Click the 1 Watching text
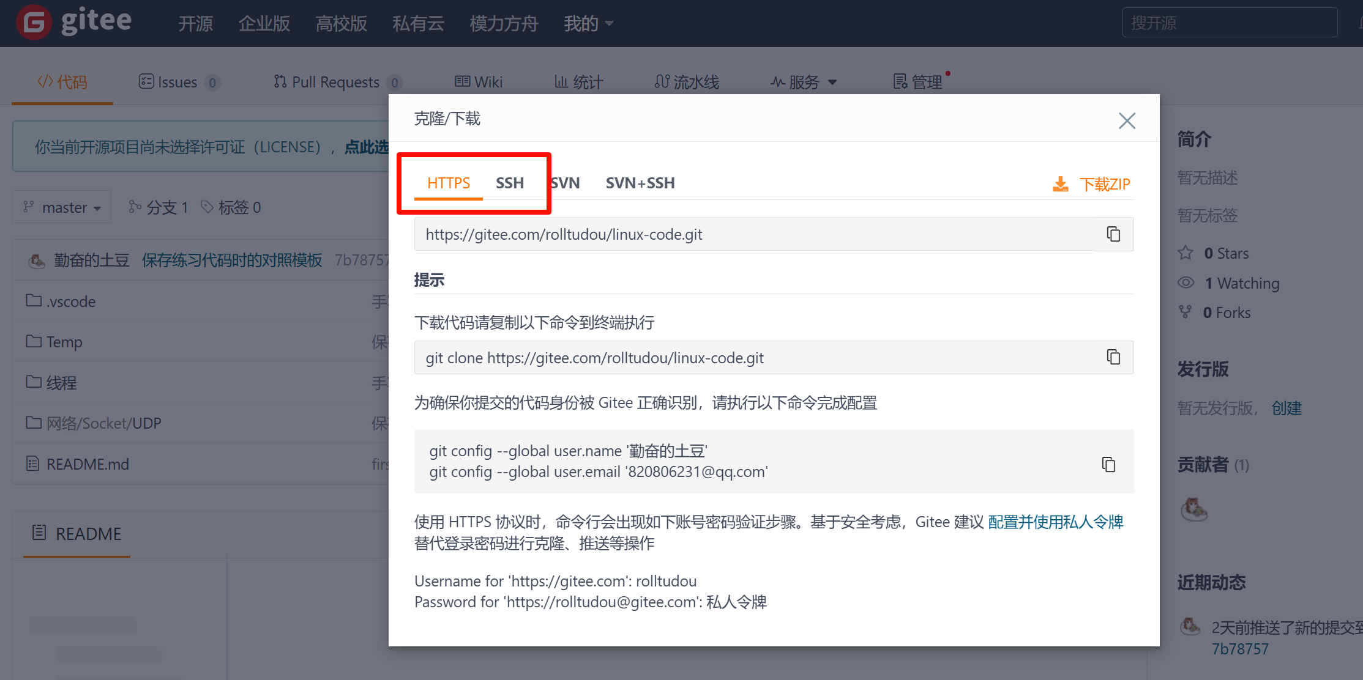 coord(1242,283)
